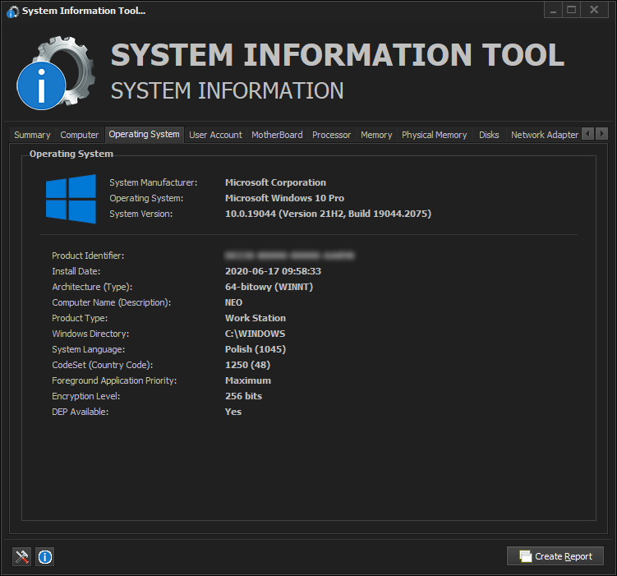
Task: Click the Work Station product type value
Action: 256,318
